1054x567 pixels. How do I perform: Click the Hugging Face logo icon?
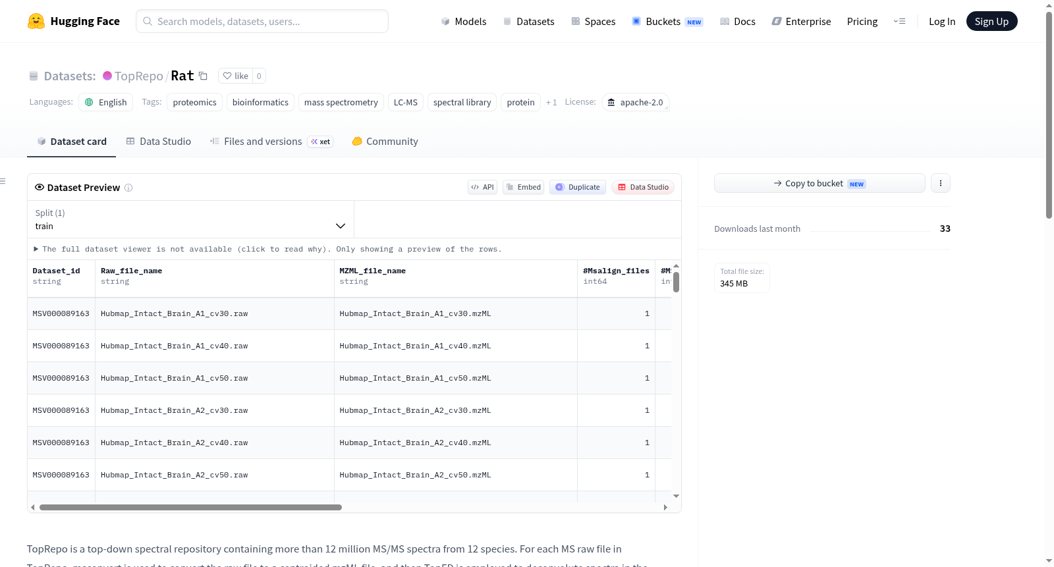click(36, 21)
